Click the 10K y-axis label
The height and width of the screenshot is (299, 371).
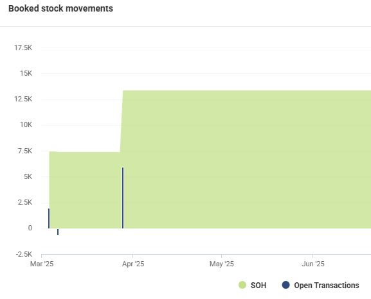[x=26, y=124]
